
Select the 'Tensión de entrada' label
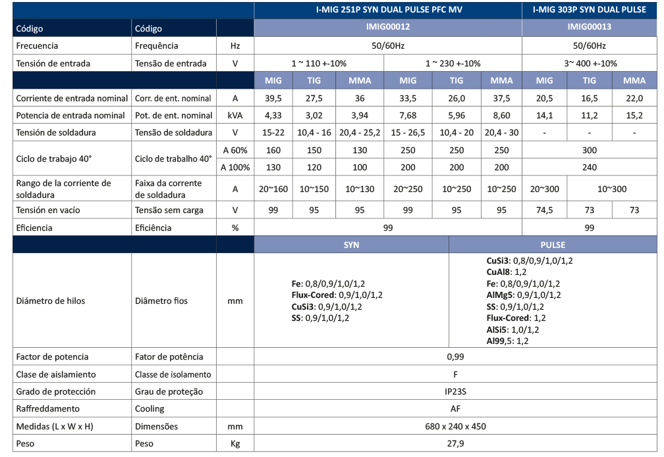coord(53,63)
